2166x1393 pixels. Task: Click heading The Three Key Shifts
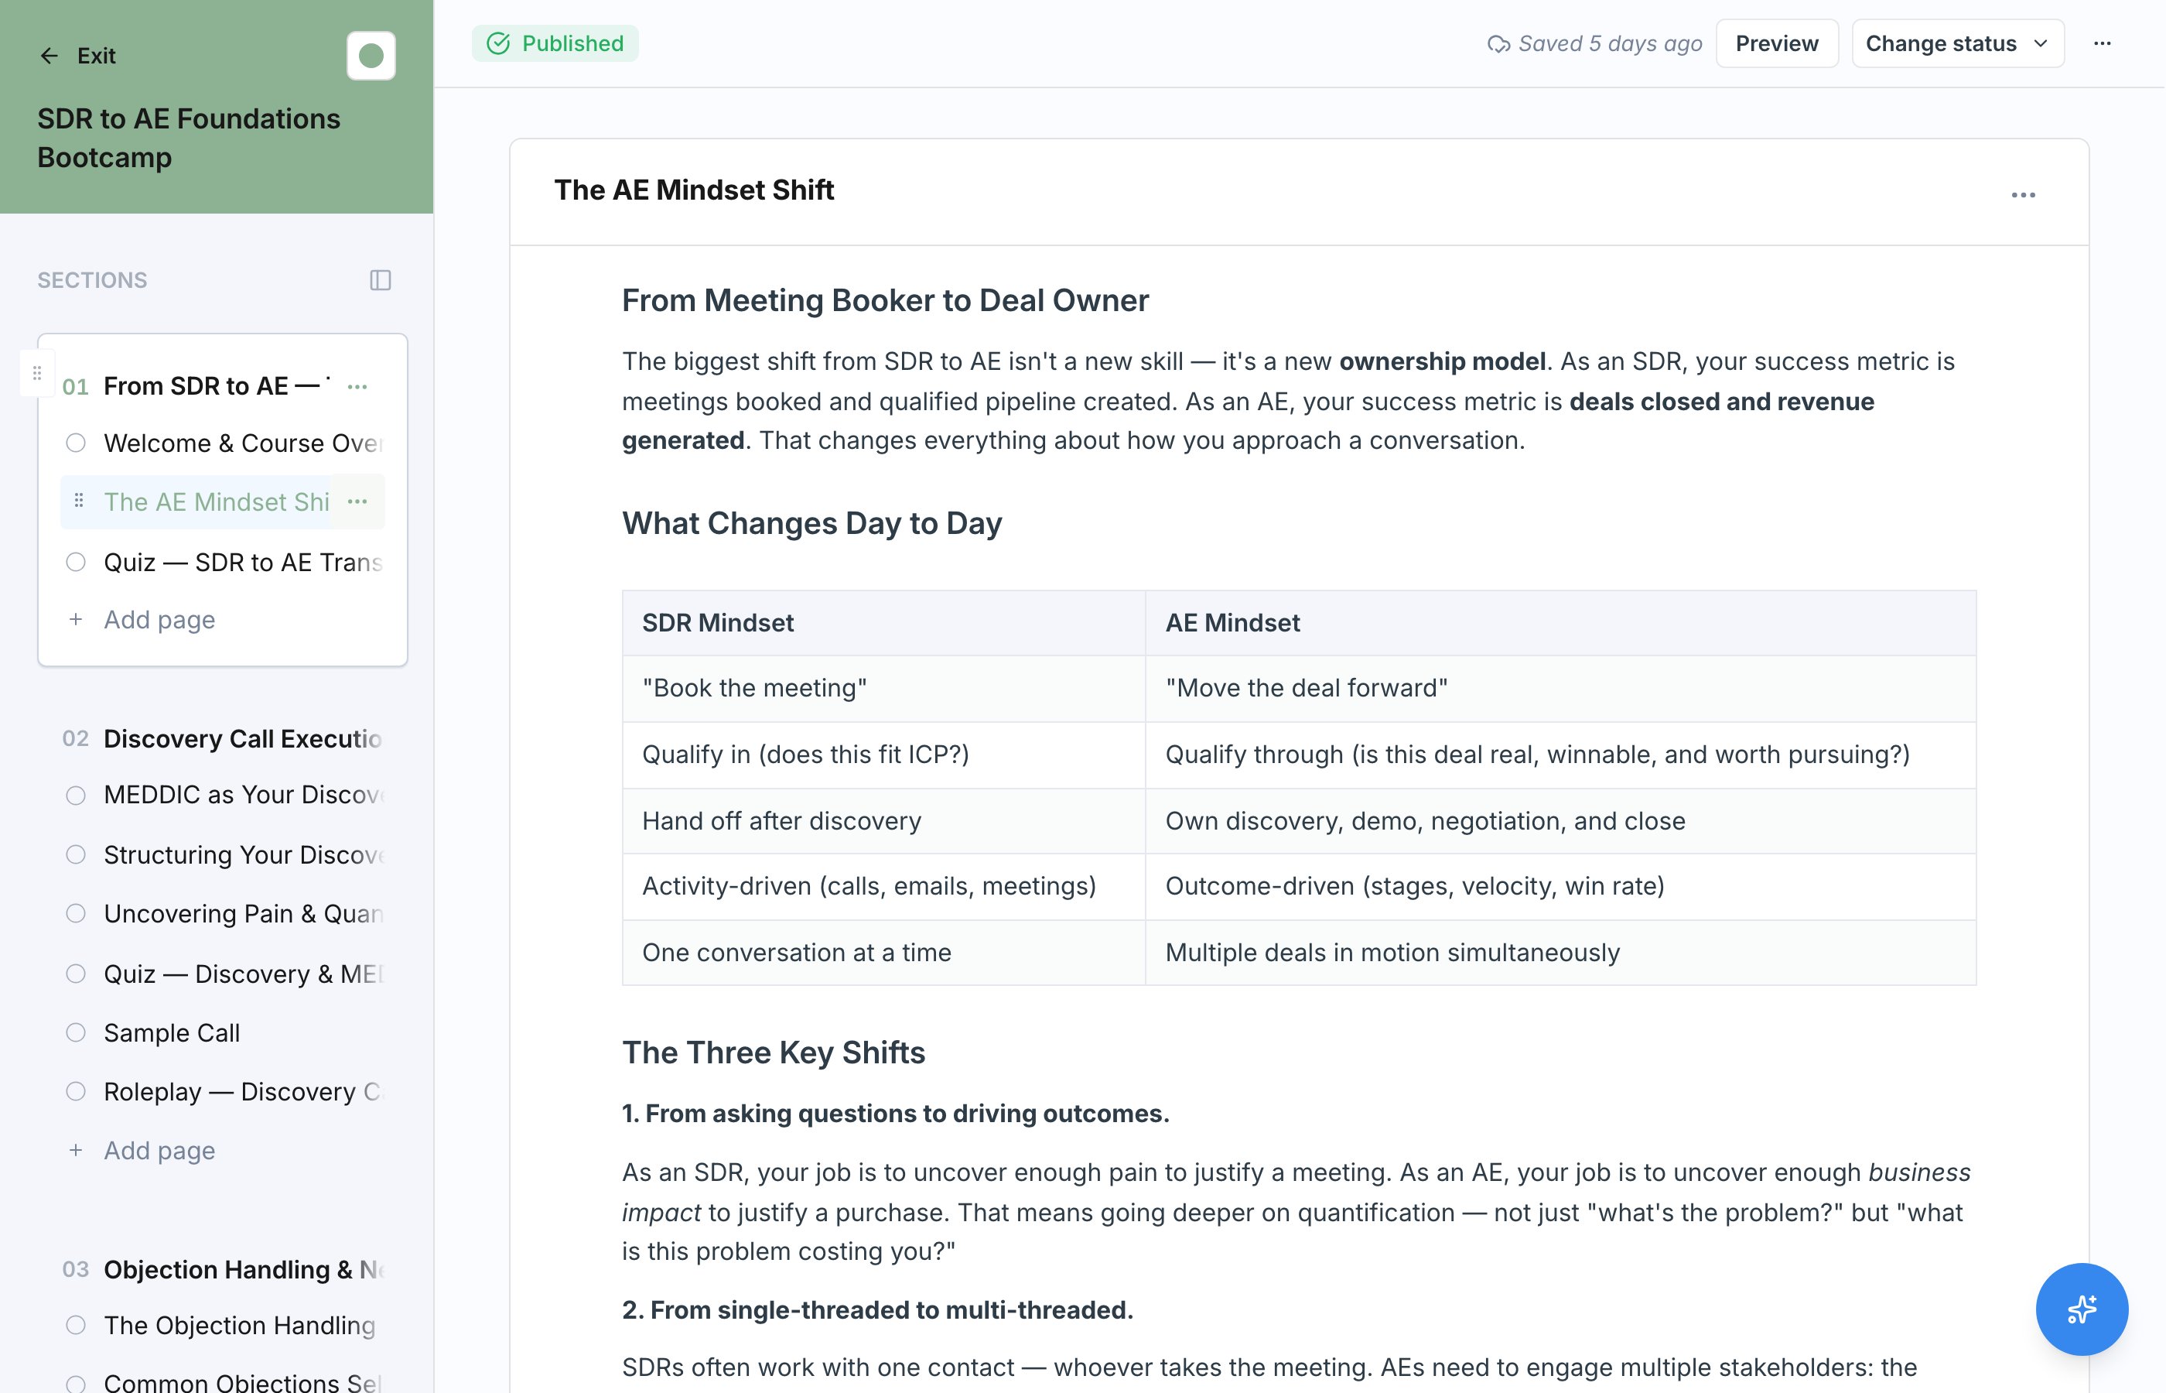773,1052
